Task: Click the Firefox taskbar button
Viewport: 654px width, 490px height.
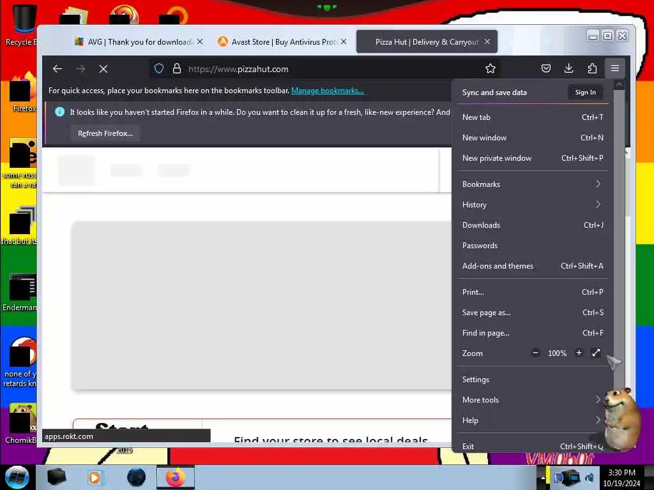Action: pyautogui.click(x=176, y=477)
